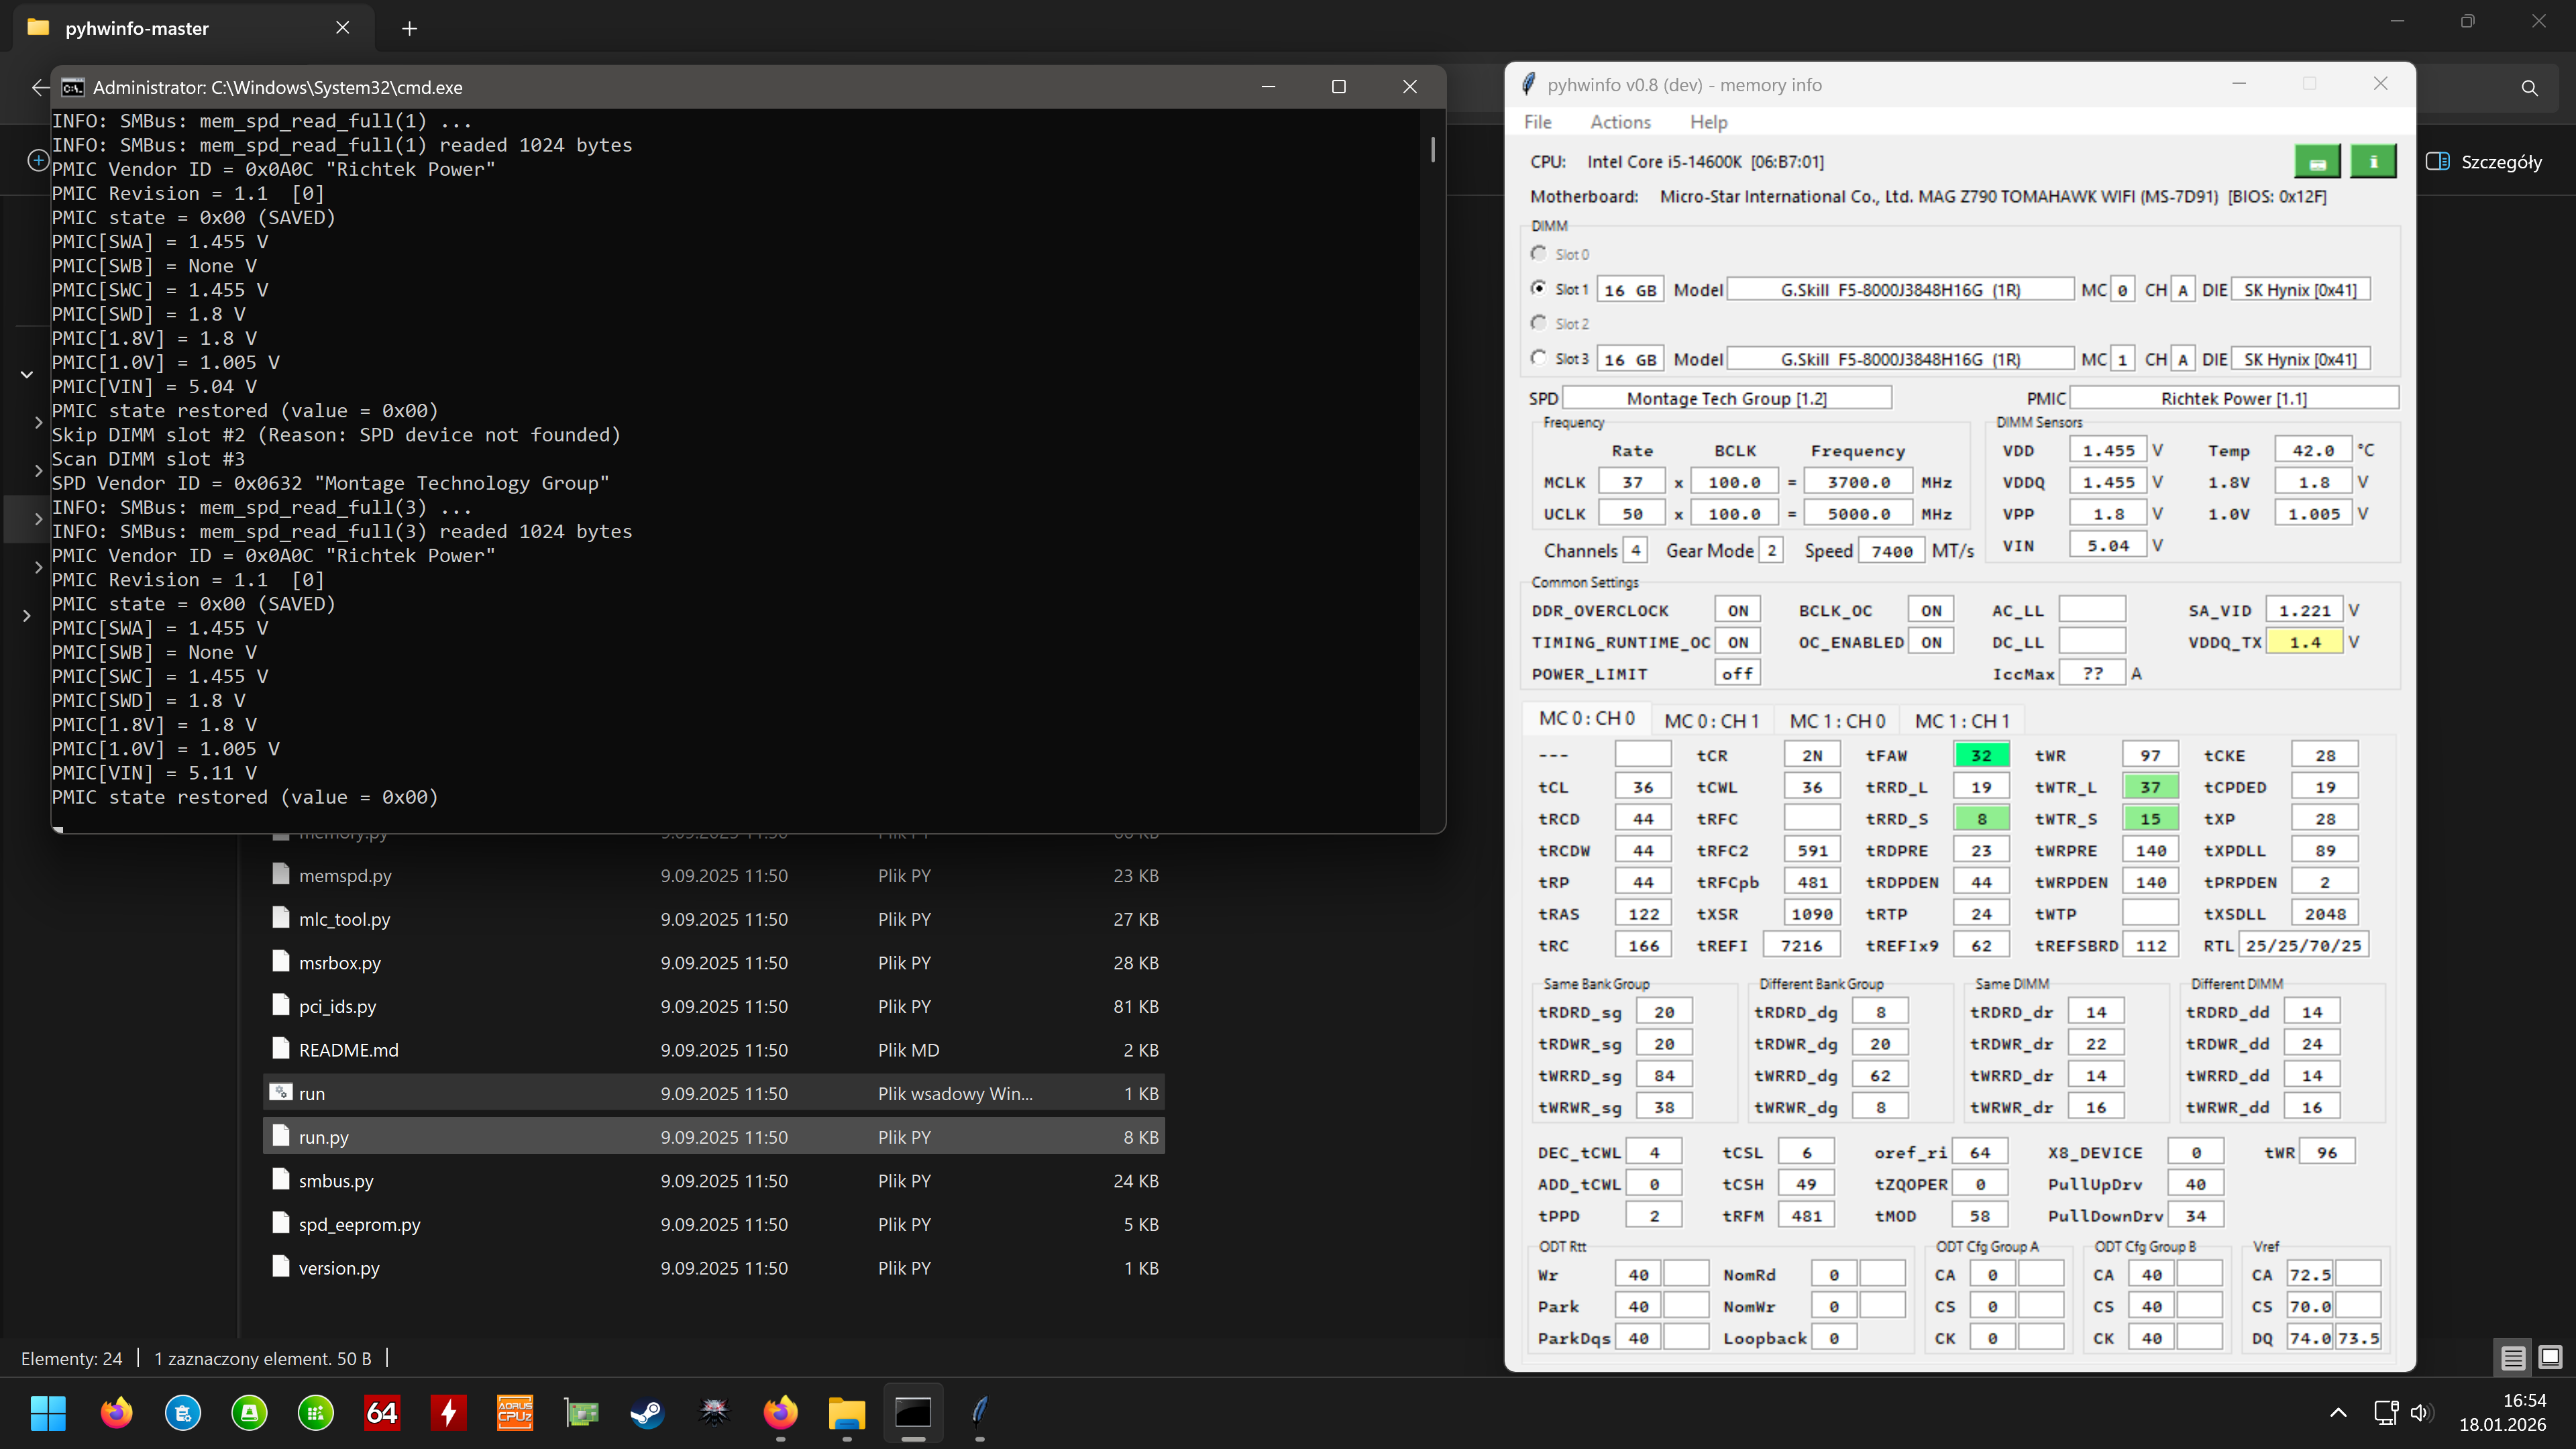Open AORUS CPU-Z from the taskbar
The width and height of the screenshot is (2576, 1449).
click(x=515, y=1412)
